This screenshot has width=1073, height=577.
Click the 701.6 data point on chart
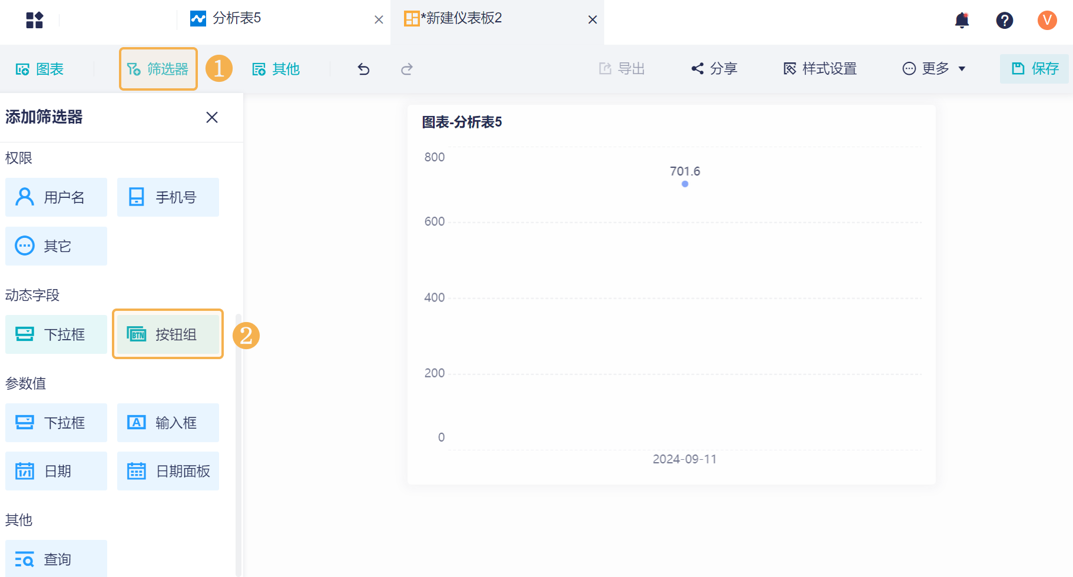coord(685,184)
